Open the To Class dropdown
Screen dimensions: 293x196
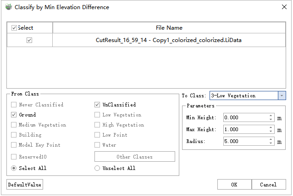pyautogui.click(x=282, y=95)
